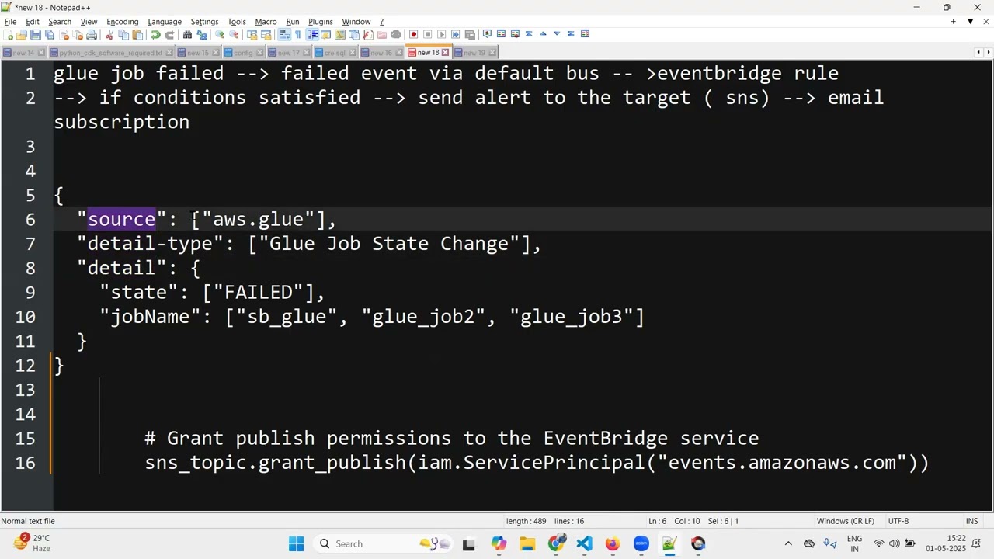Open the Search menu
The width and height of the screenshot is (994, 559).
pos(60,22)
